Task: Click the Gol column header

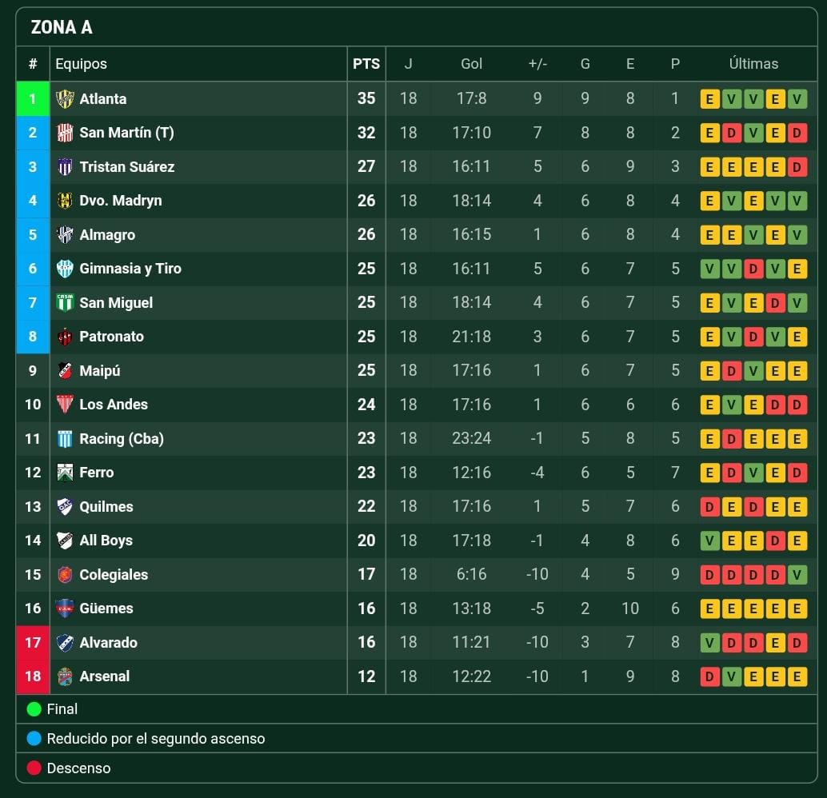Action: [x=471, y=64]
